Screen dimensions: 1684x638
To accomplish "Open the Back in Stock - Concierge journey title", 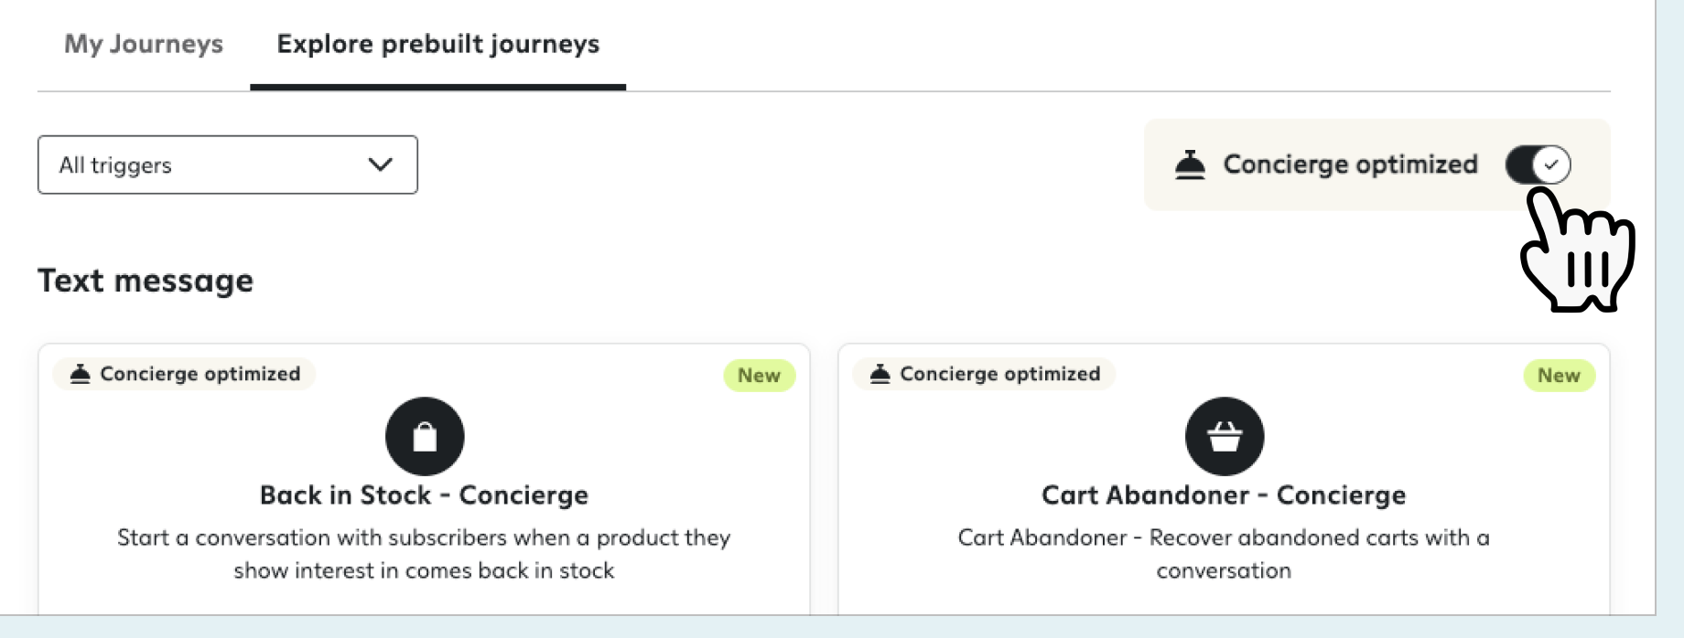I will [424, 495].
